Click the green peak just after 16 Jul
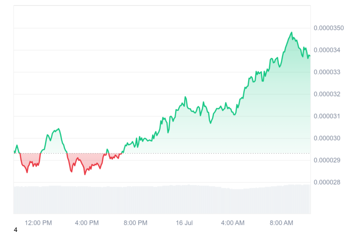The height and width of the screenshot is (232, 348). tap(185, 97)
